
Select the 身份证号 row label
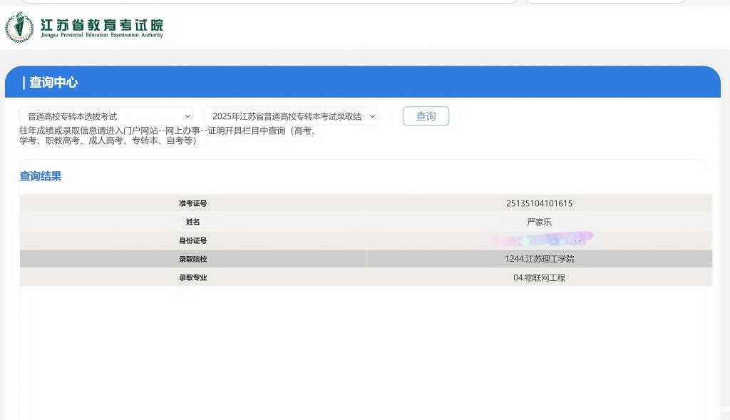point(192,241)
